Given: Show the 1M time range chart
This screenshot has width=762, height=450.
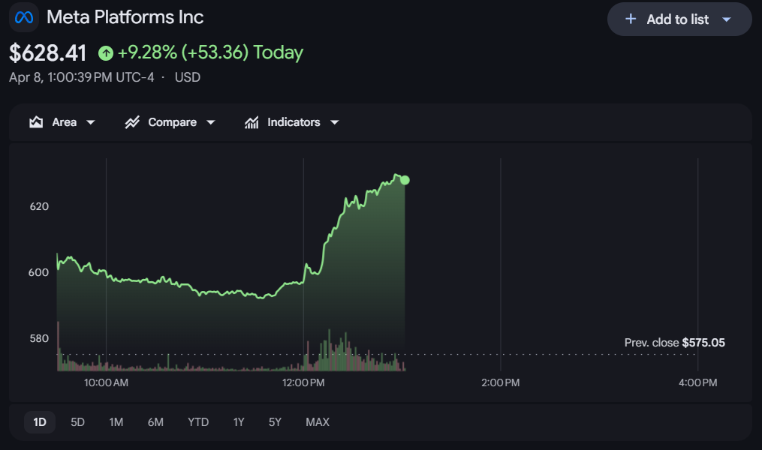Looking at the screenshot, I should click(x=116, y=422).
